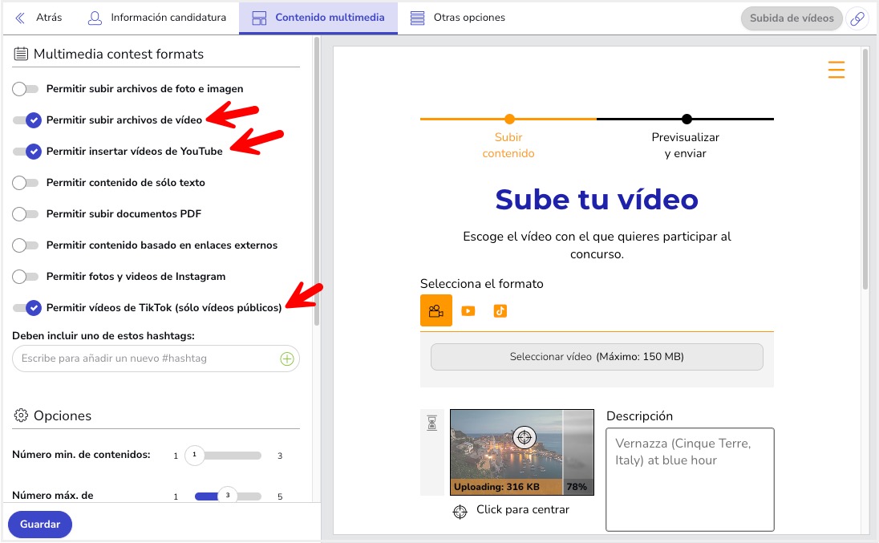The width and height of the screenshot is (879, 543).
Task: Click Seleccionar vídeo upload button
Action: [x=597, y=357]
